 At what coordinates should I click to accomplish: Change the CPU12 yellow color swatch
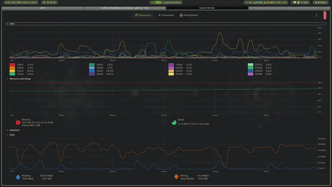(x=171, y=74)
